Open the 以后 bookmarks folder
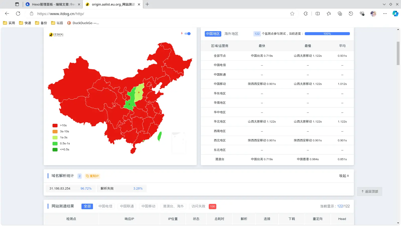Viewport: 401px width, 226px height. [x=57, y=23]
